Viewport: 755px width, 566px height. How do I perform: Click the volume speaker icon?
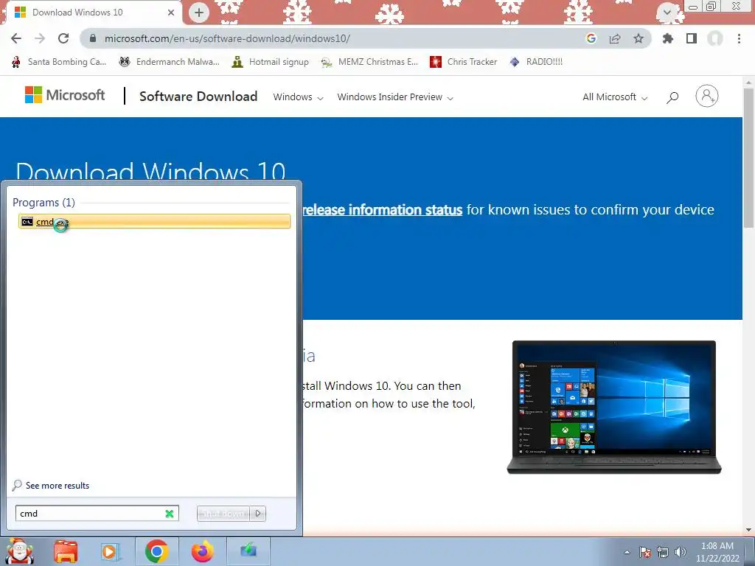[x=681, y=552]
